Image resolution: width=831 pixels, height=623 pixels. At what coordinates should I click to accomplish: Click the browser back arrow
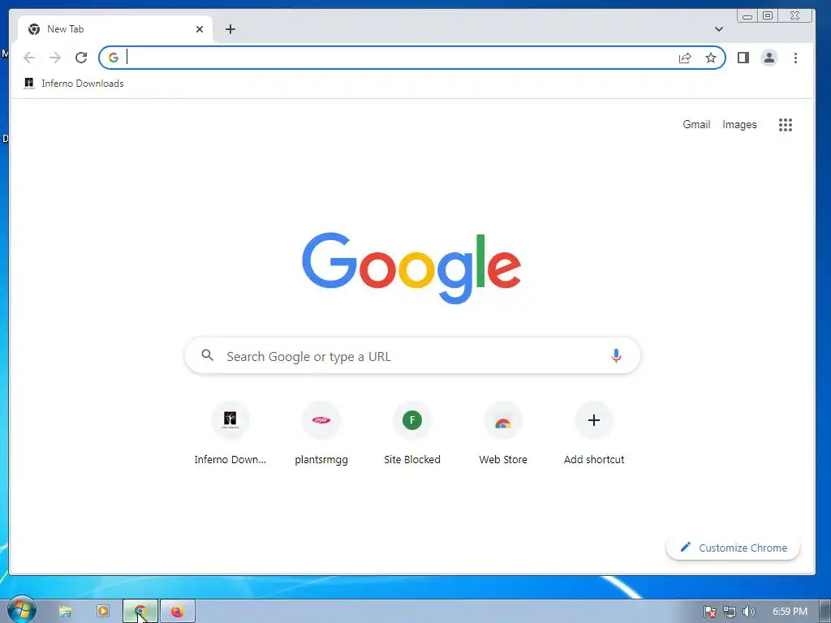coord(29,58)
